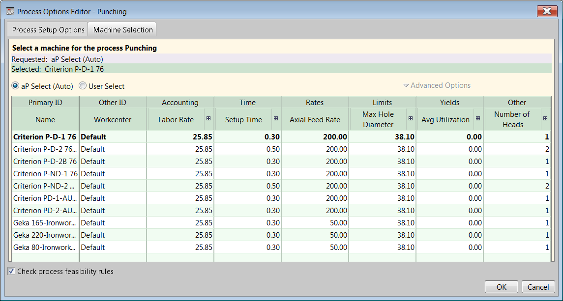Click Setup Time 0.50 in Criterion P-D-2 row

point(247,149)
